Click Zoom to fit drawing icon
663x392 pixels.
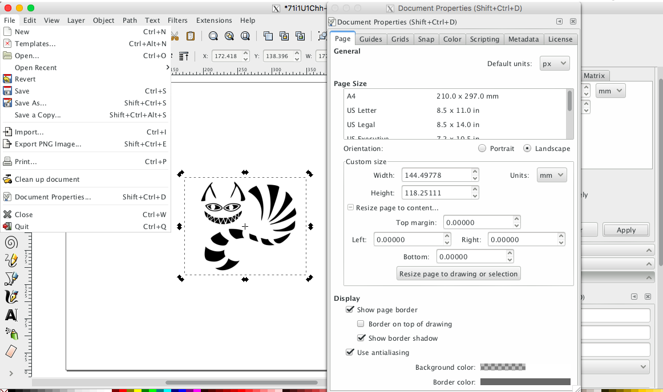tap(229, 36)
